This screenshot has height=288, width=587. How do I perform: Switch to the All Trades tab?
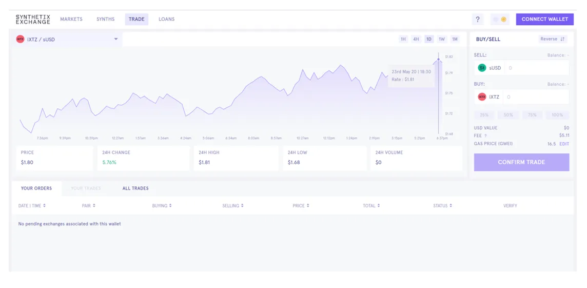(x=135, y=188)
